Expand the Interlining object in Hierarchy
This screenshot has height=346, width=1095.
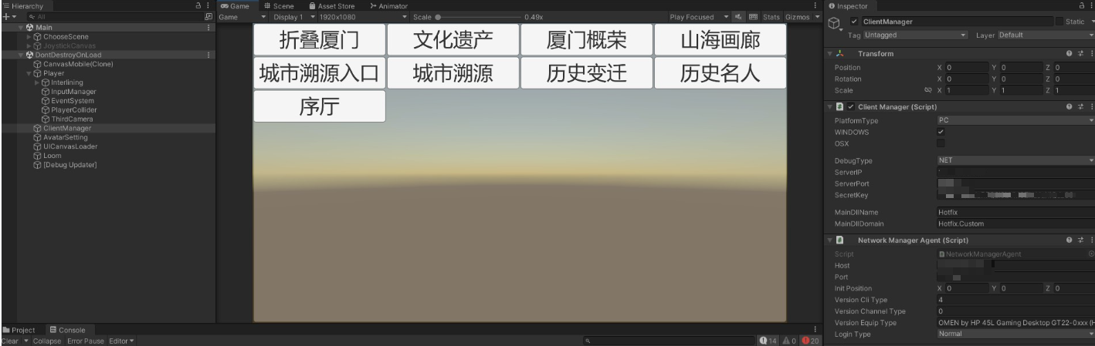coord(36,82)
